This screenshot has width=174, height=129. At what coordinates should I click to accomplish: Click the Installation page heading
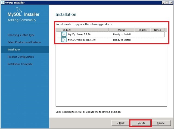[x=66, y=14]
